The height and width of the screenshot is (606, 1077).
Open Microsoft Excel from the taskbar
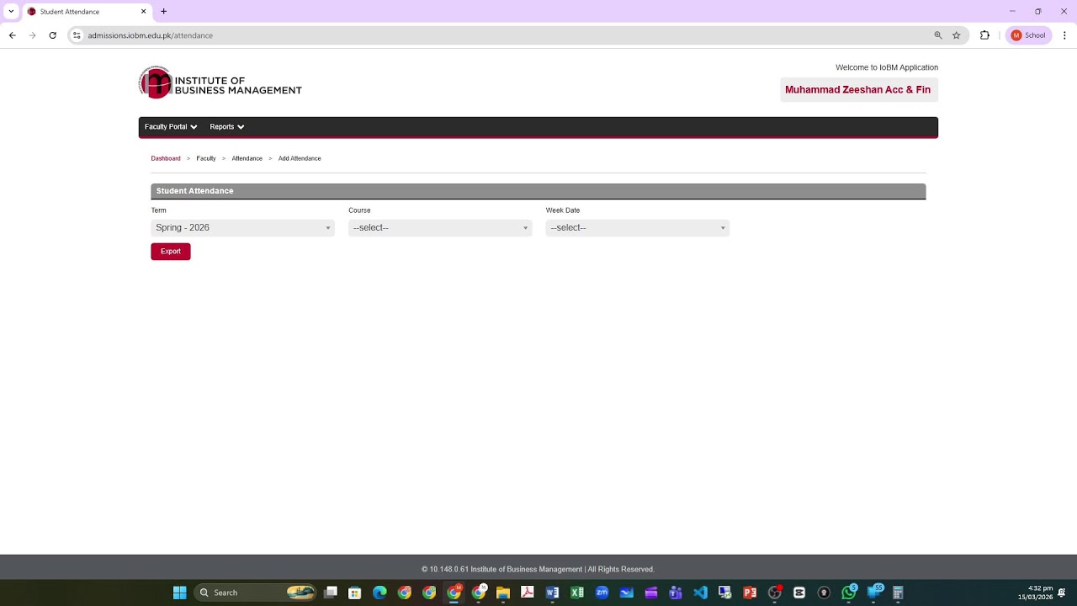[577, 593]
